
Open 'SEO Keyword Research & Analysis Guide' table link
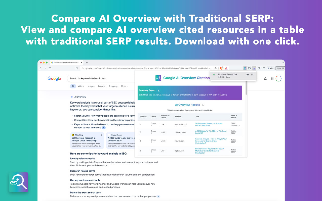[x=209, y=124]
